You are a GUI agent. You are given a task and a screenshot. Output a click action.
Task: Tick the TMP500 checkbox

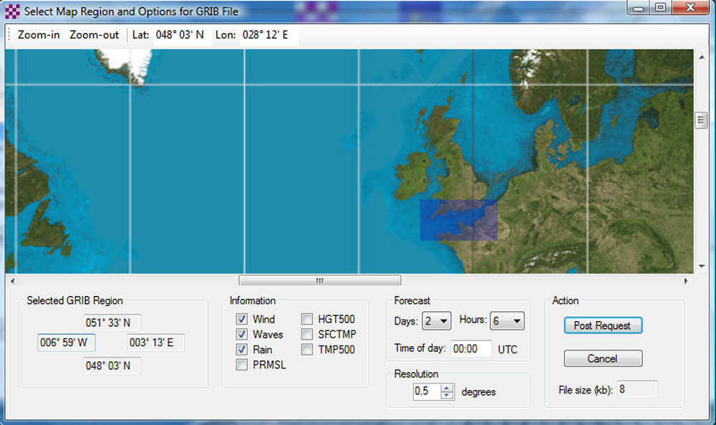tap(307, 350)
